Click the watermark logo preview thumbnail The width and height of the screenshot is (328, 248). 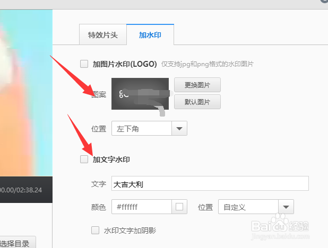tap(140, 94)
